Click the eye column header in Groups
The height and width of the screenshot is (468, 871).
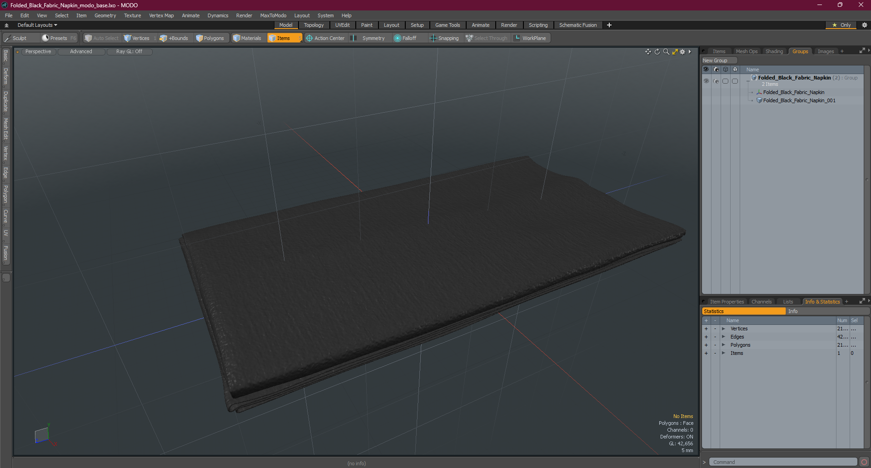[706, 70]
